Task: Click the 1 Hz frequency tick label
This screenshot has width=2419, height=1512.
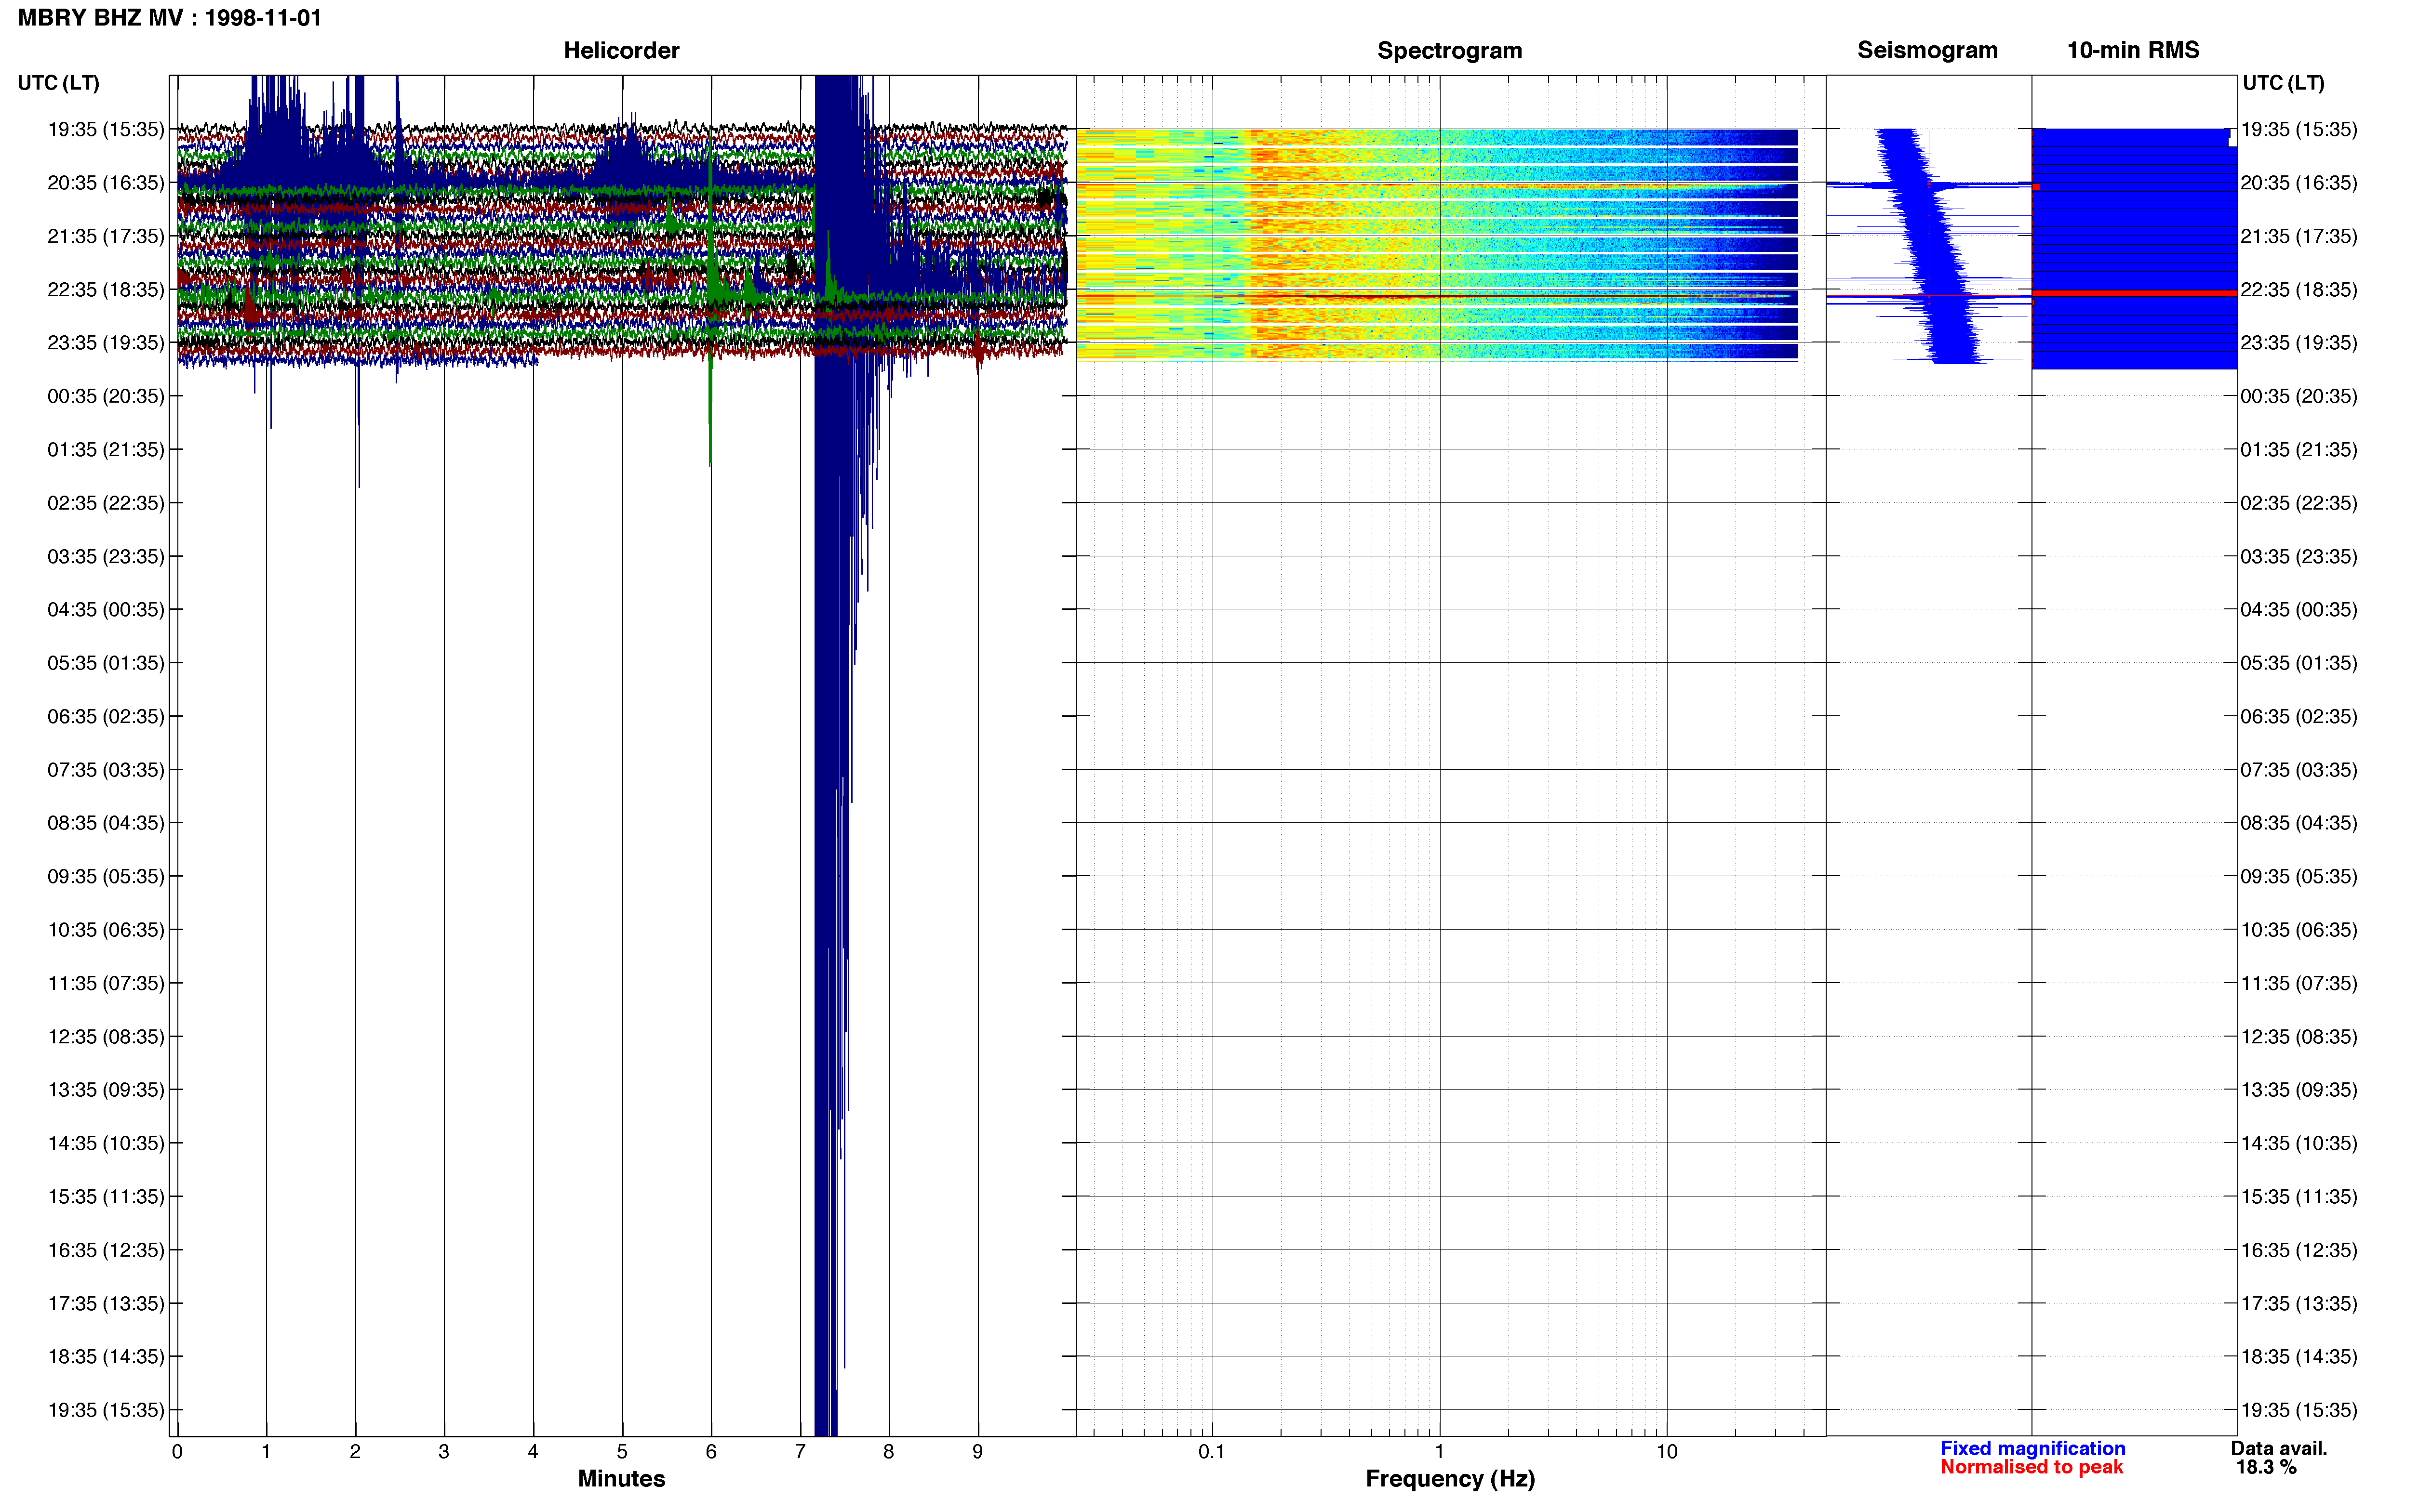Action: (1440, 1451)
